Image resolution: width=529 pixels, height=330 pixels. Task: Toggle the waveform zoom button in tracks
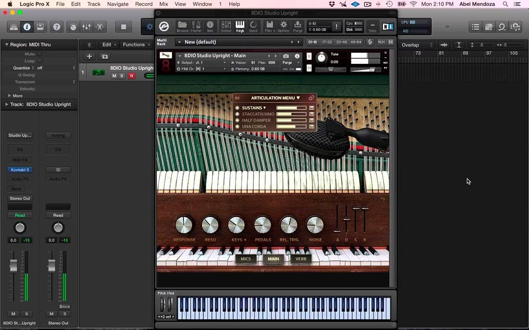[x=444, y=45]
